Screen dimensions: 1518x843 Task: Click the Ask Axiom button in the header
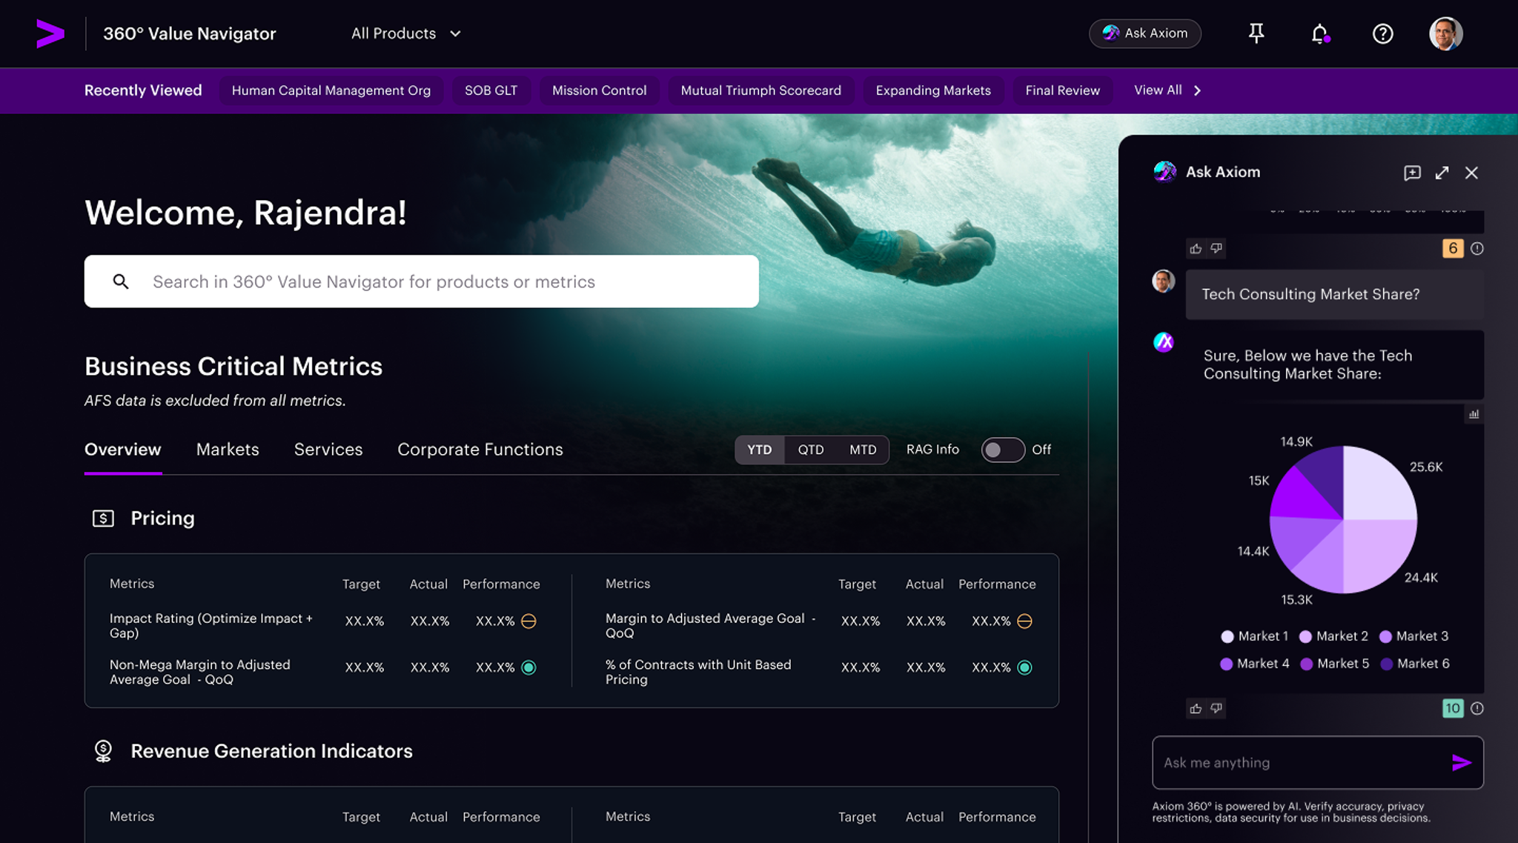(1144, 33)
